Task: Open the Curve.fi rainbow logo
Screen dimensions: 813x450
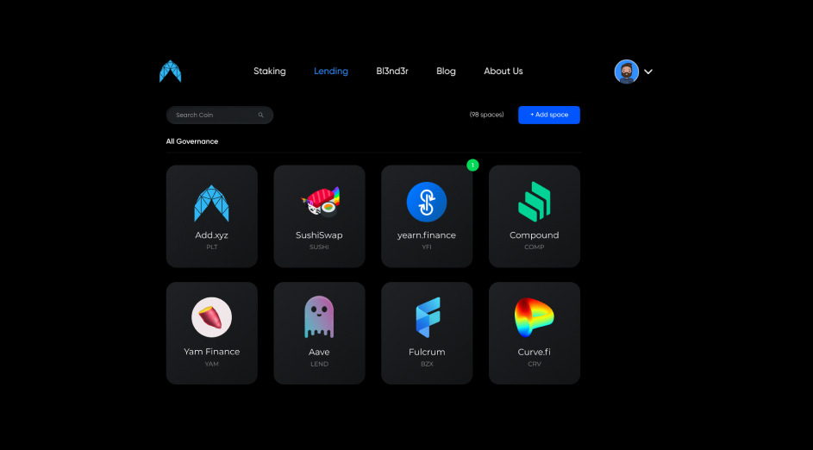Action: (534, 317)
